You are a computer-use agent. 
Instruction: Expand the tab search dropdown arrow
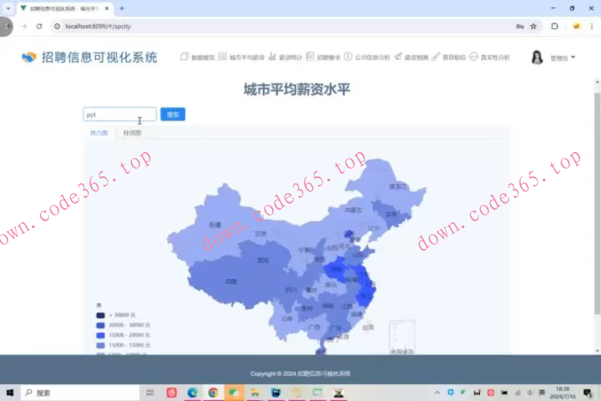click(x=8, y=8)
